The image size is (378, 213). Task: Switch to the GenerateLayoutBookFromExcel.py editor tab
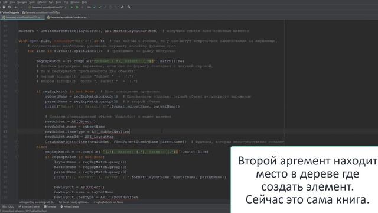pos(69,17)
